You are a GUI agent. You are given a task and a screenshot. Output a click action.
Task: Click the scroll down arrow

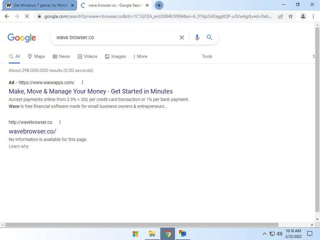click(317, 220)
